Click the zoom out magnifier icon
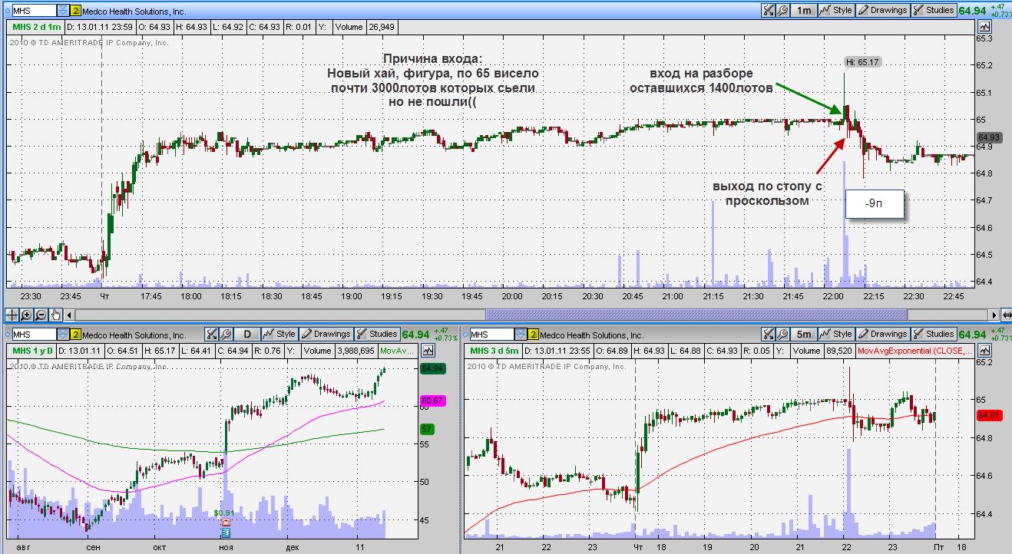 coord(41,315)
